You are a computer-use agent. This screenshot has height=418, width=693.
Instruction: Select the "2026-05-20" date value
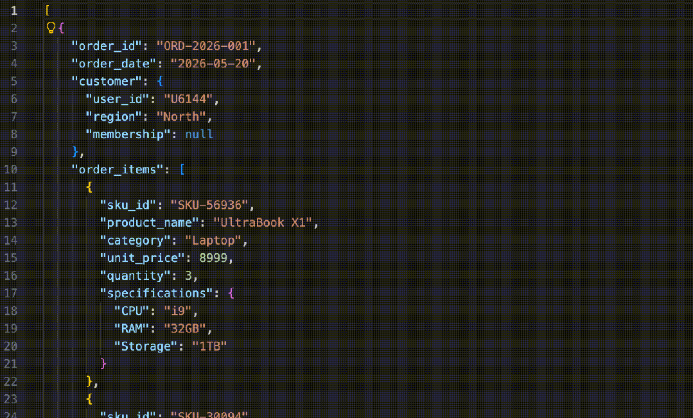[213, 64]
